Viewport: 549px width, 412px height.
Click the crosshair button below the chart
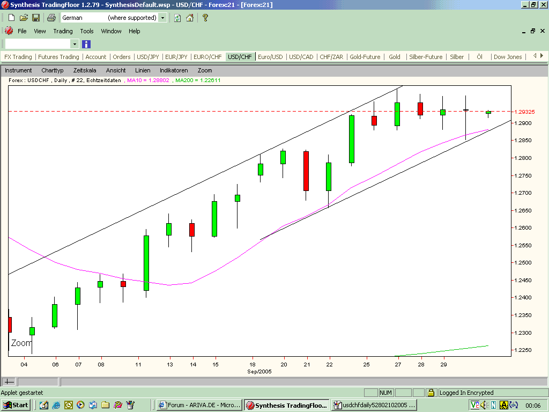coord(9,381)
